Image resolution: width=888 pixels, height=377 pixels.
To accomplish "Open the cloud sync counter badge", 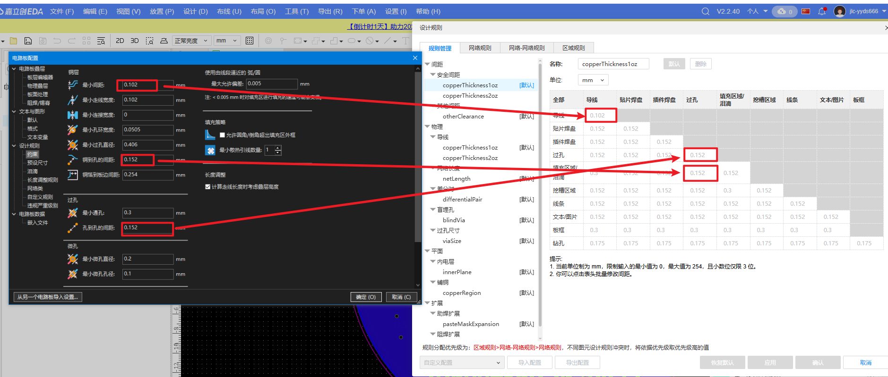I will point(785,11).
